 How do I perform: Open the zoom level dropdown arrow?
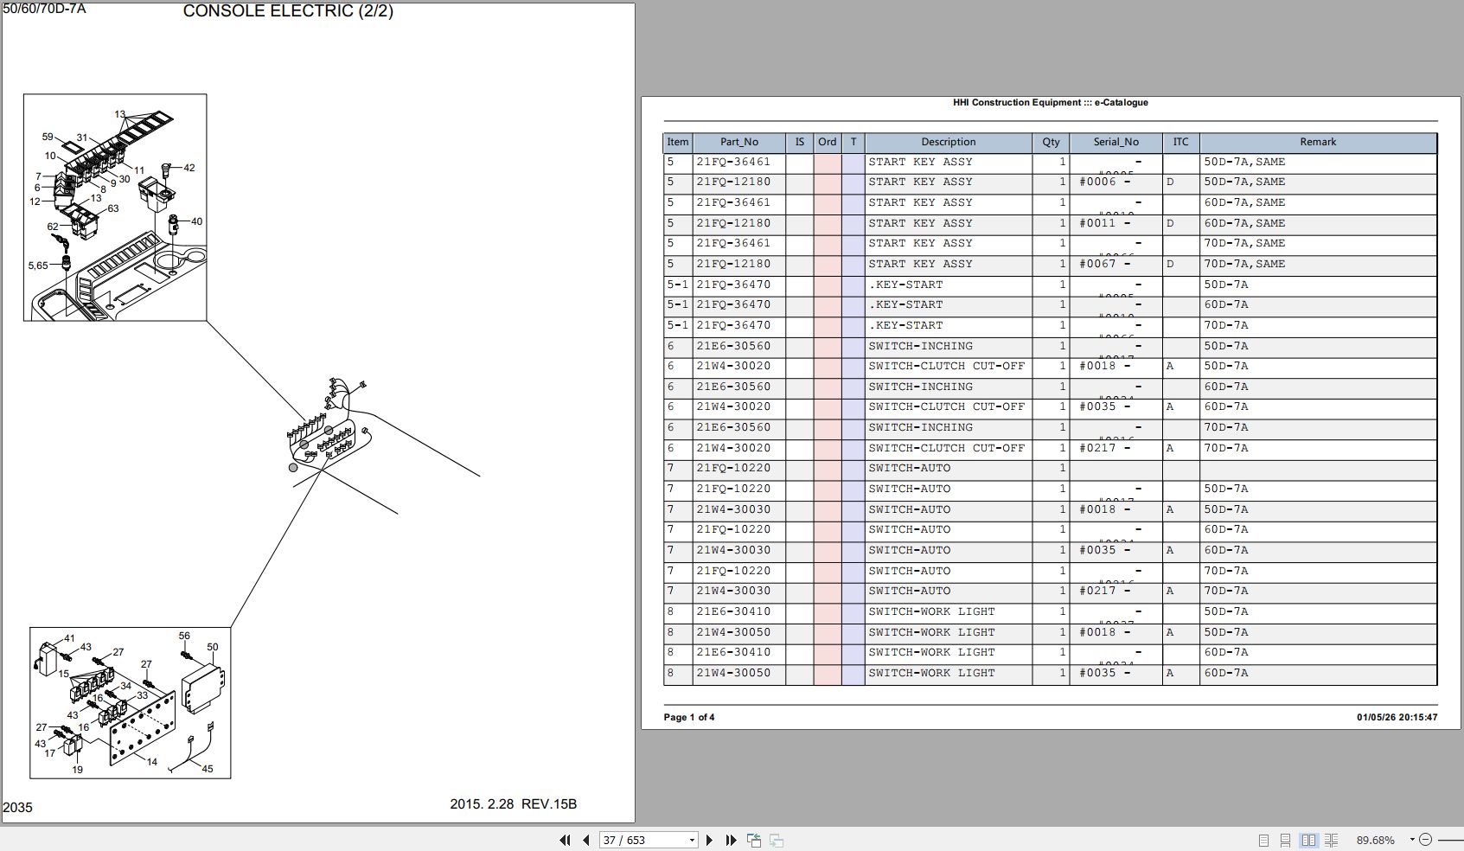click(x=1412, y=840)
